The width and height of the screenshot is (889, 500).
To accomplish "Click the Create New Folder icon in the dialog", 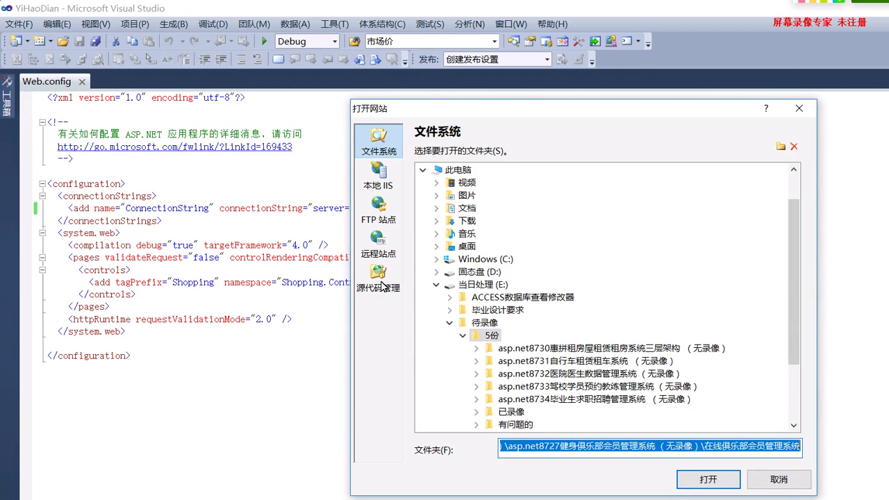I will coord(781,147).
